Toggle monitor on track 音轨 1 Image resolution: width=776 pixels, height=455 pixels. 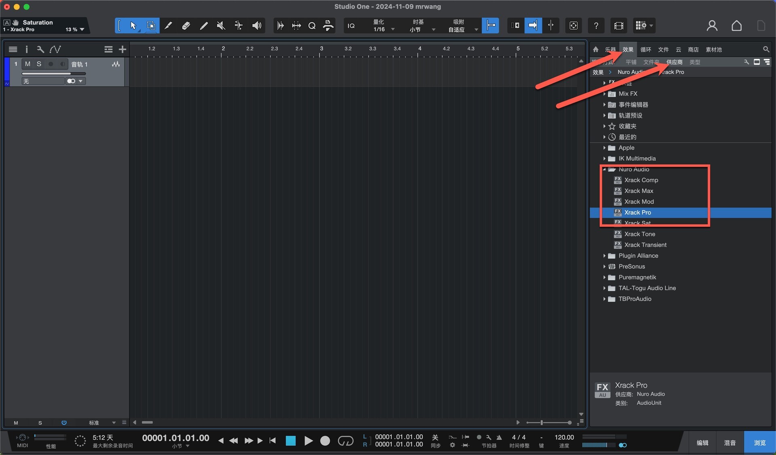[x=62, y=64]
